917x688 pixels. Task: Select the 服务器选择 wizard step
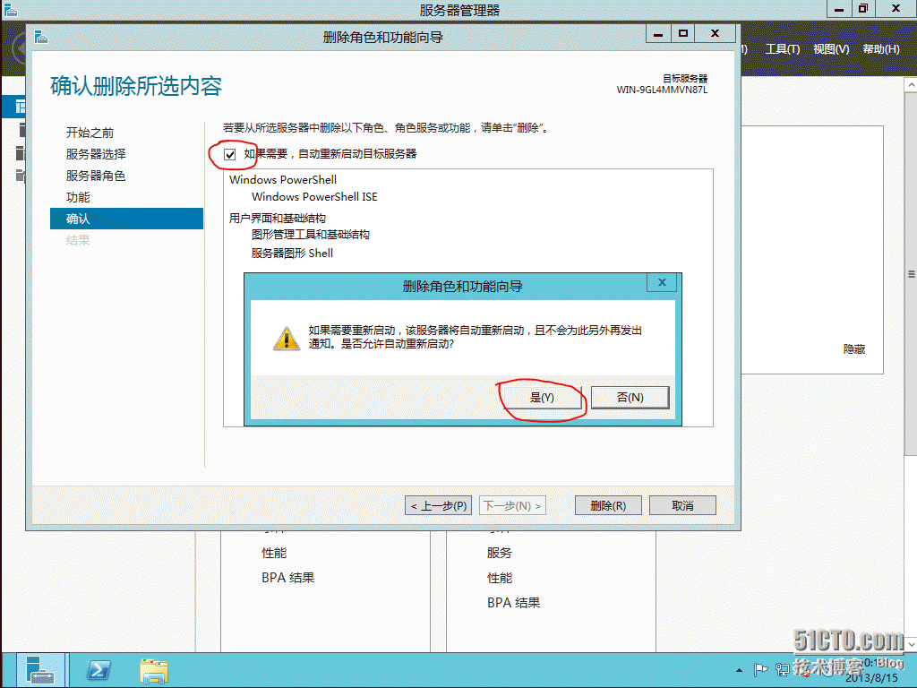click(96, 154)
